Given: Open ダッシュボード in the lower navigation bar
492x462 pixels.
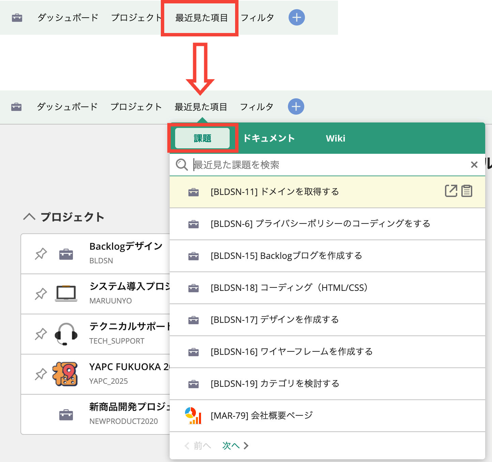Looking at the screenshot, I should coord(67,107).
